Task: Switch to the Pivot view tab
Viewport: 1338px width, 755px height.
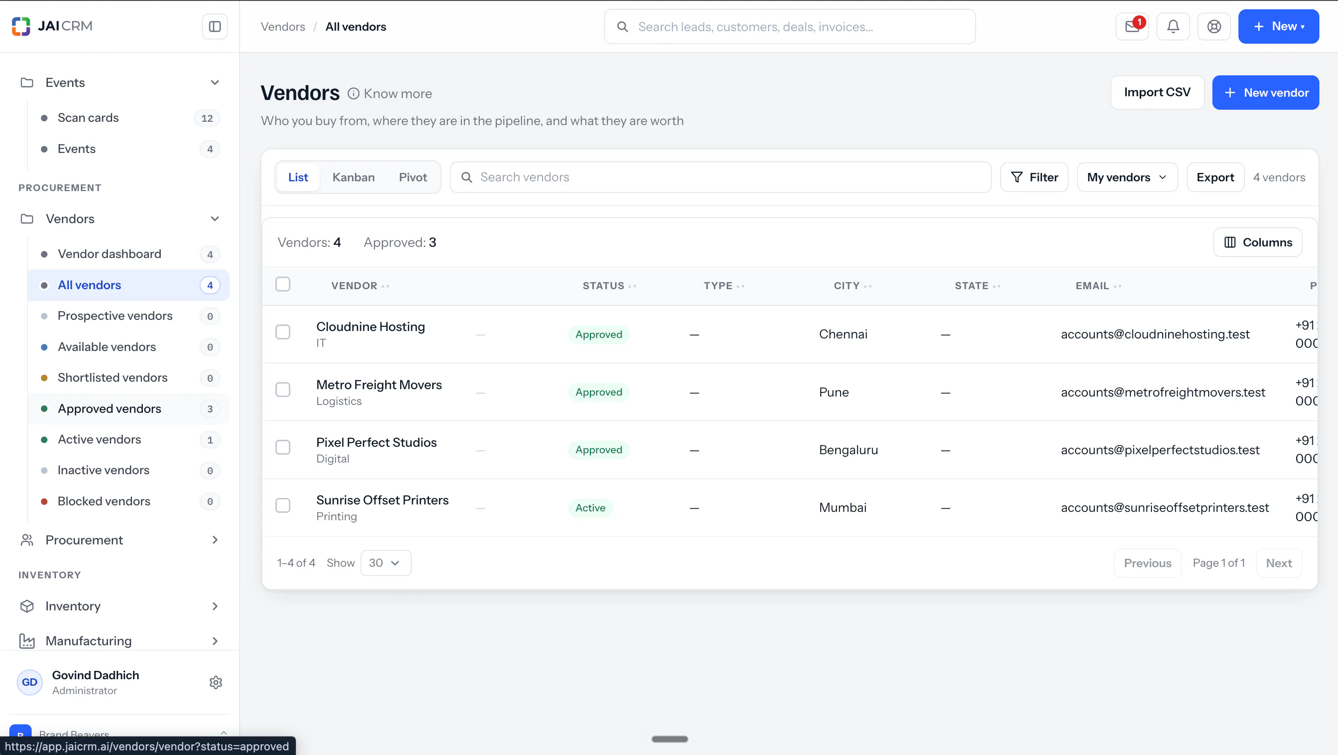Action: click(x=413, y=178)
